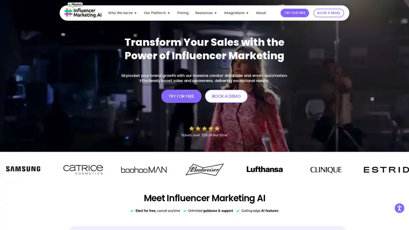Viewport: 409px width, 230px height.
Task: Click the Lufthansa logo
Action: tap(265, 170)
